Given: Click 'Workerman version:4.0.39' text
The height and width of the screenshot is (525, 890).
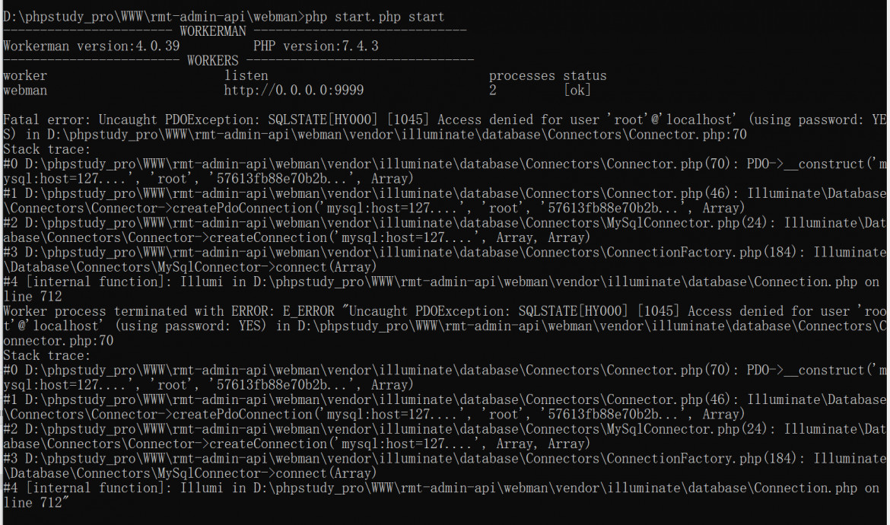Looking at the screenshot, I should pos(91,46).
